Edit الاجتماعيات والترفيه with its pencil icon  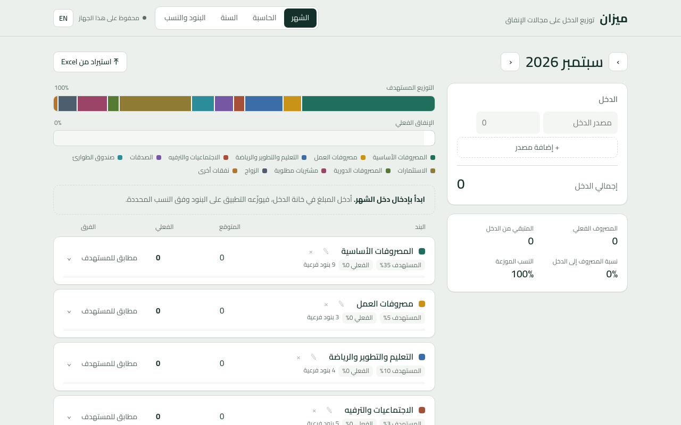click(x=329, y=410)
